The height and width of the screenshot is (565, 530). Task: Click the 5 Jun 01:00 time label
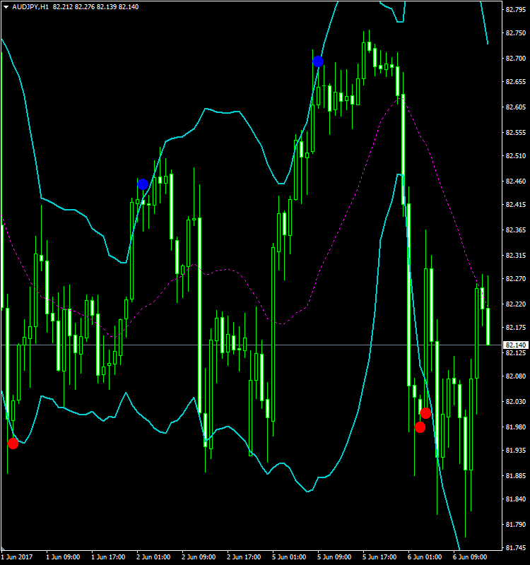(289, 557)
